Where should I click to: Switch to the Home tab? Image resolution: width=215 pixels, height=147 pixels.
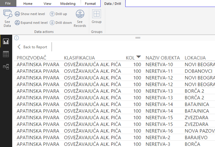28,4
